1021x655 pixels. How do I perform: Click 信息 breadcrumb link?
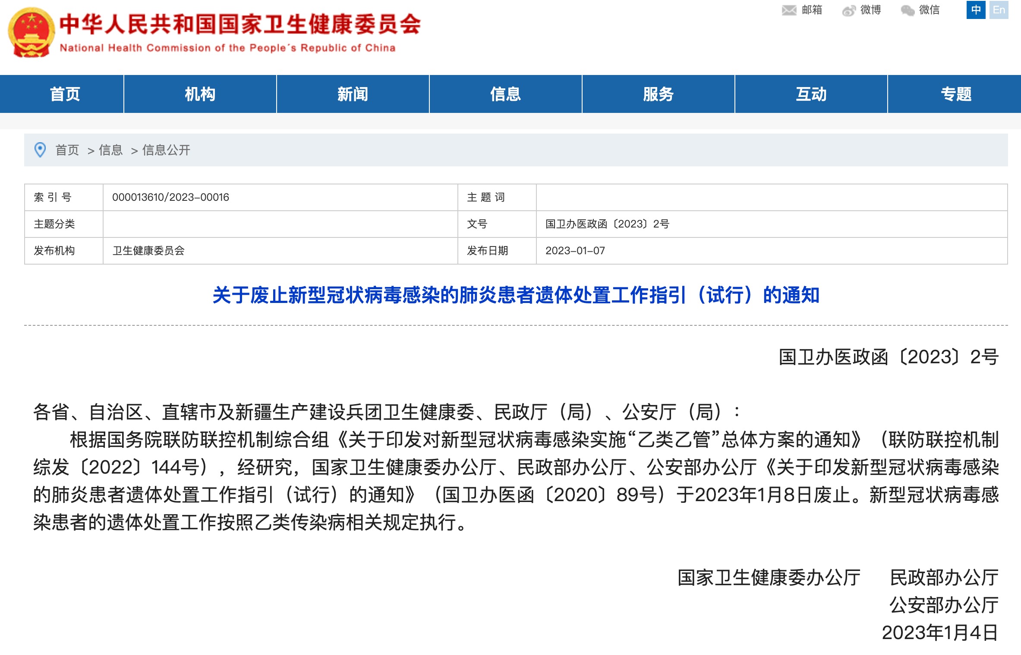point(110,150)
